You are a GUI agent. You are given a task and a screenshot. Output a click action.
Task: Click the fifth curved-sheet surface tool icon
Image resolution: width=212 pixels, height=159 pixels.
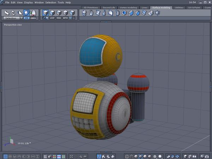coord(111,13)
